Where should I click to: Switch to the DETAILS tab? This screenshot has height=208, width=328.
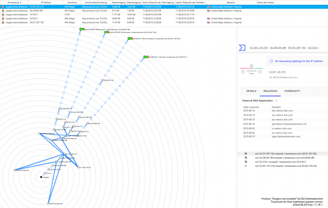[x=251, y=91]
